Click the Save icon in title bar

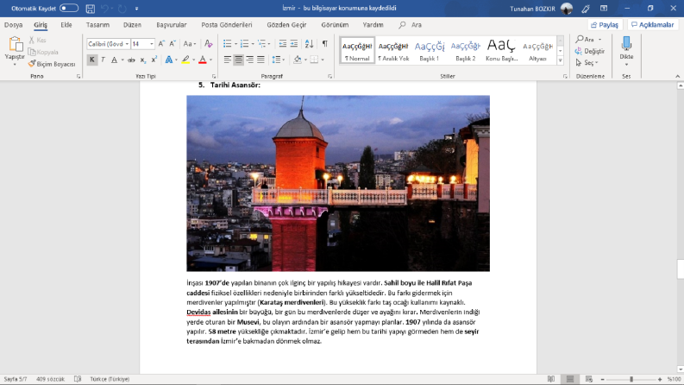point(91,9)
